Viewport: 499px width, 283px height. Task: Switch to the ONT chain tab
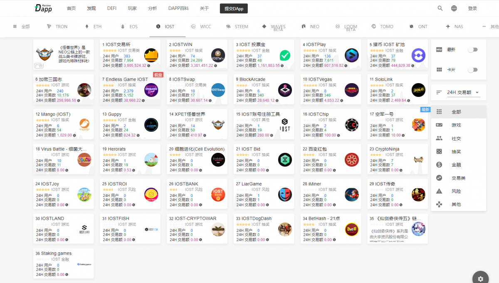(x=418, y=27)
